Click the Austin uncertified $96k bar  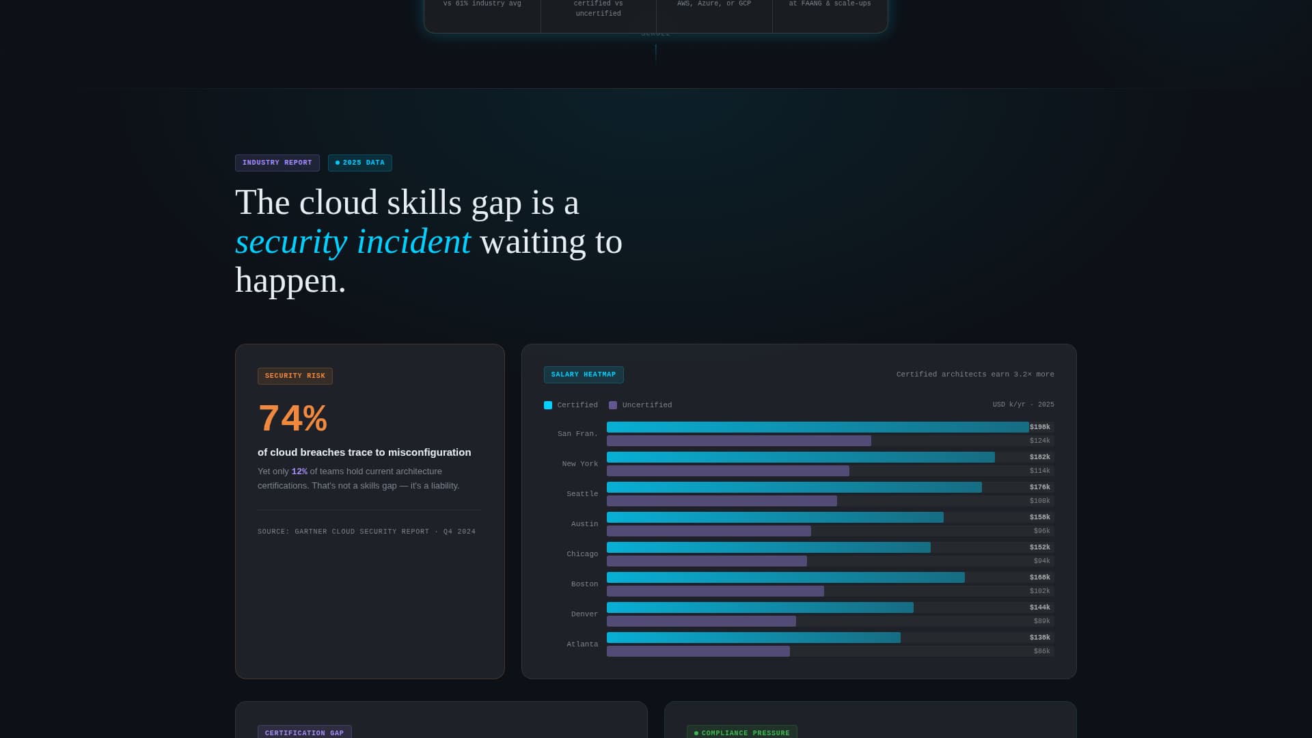point(709,531)
